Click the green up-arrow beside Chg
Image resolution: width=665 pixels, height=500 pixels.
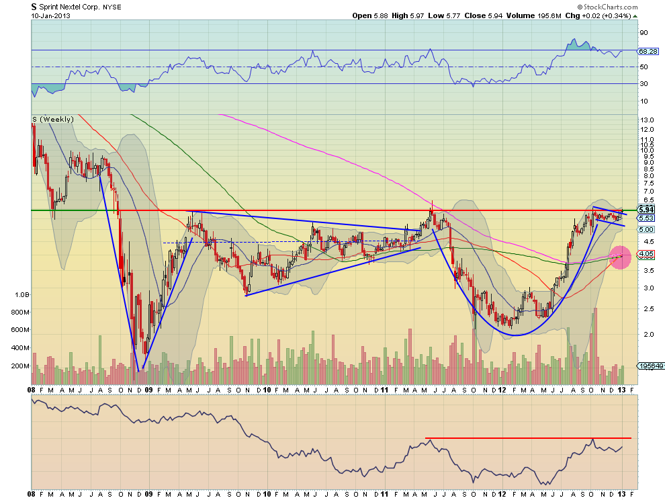tap(635, 16)
